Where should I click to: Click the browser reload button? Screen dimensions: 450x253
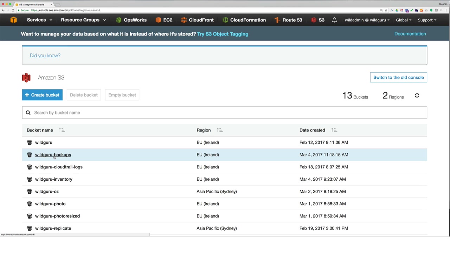tap(13, 10)
